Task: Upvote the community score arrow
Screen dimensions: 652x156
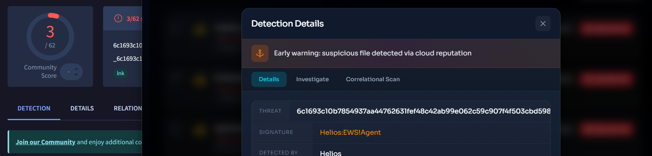Action: [x=76, y=69]
